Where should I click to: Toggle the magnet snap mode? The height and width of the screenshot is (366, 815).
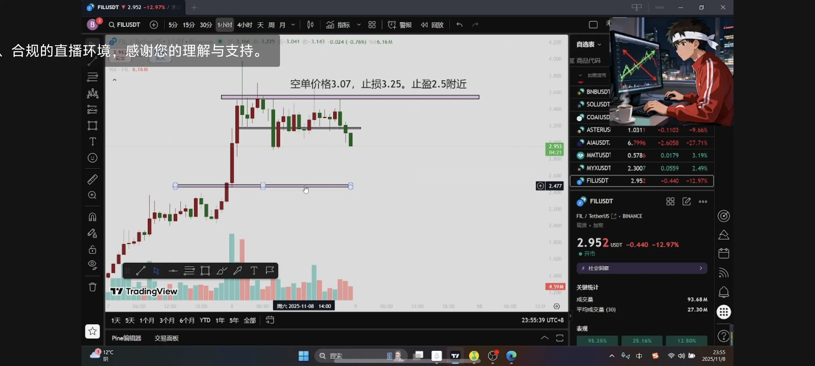(92, 217)
